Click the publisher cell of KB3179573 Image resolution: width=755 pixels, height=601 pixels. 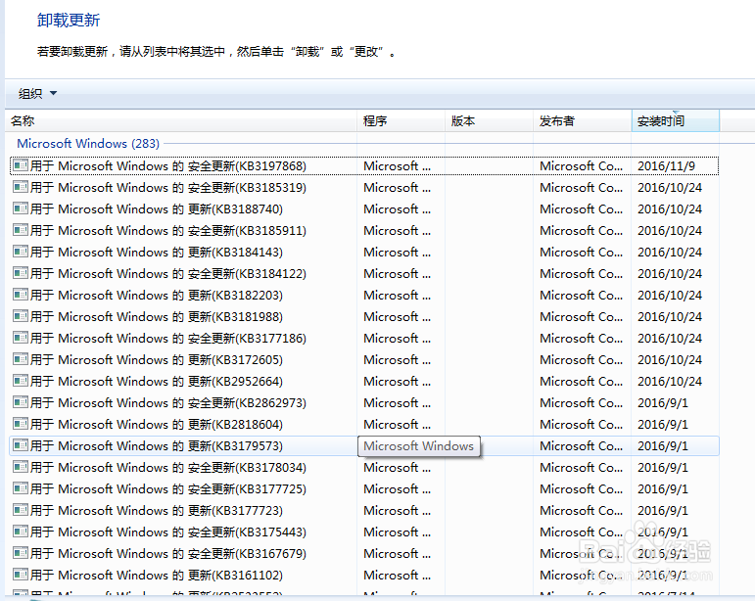pyautogui.click(x=581, y=446)
